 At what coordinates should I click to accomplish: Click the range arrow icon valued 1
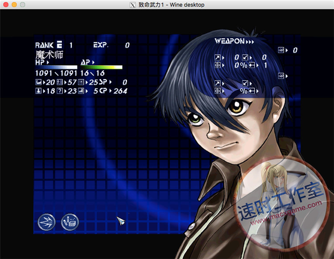click(252, 65)
